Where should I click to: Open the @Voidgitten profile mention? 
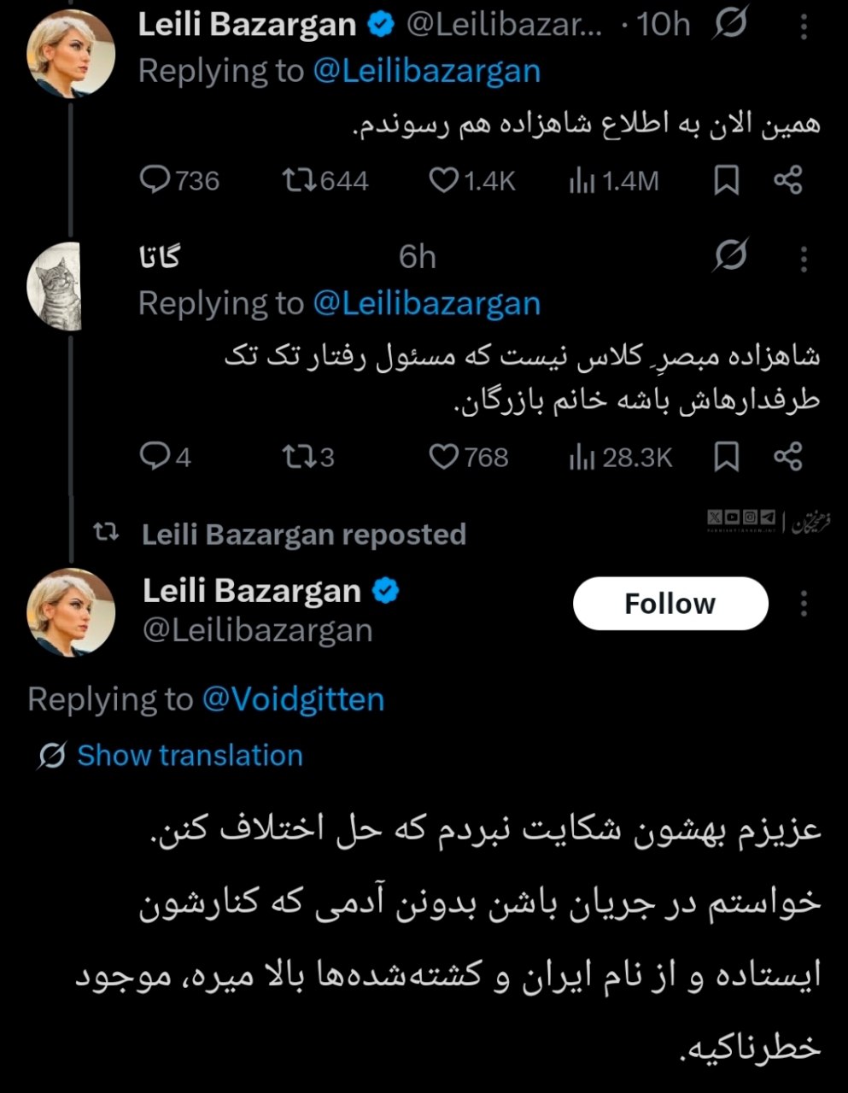tap(293, 699)
